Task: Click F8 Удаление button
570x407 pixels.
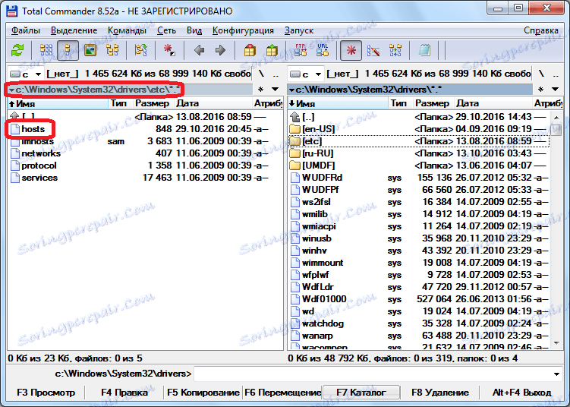Action: pyautogui.click(x=440, y=393)
